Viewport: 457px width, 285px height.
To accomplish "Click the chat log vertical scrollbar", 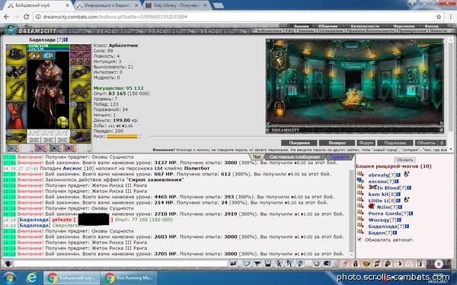I will (351, 211).
